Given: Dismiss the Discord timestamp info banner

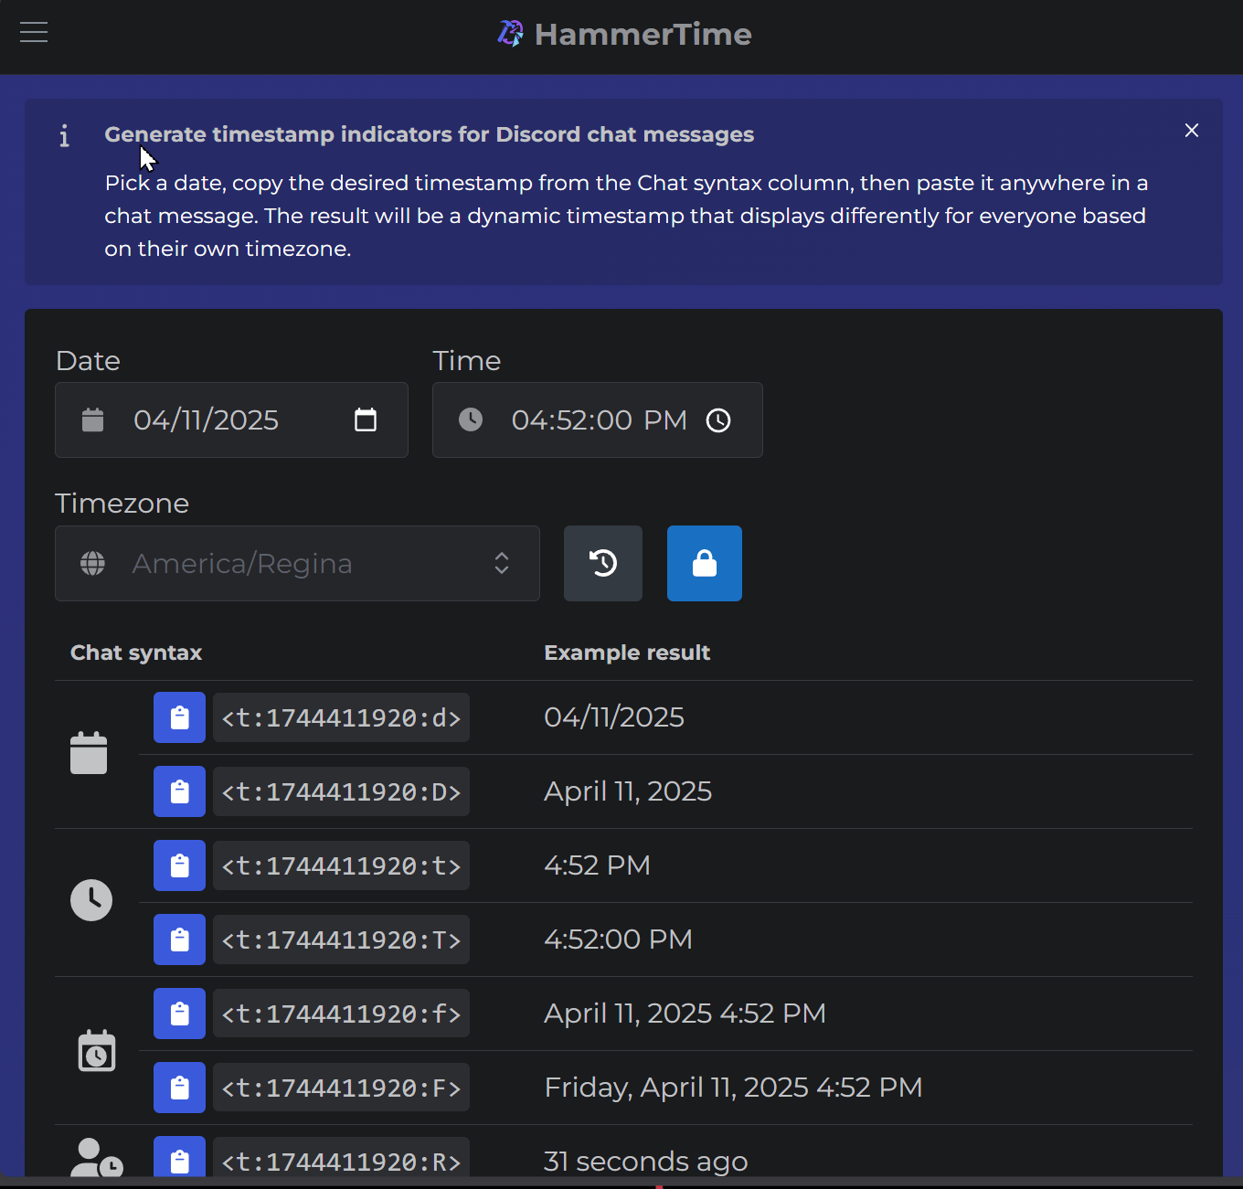Looking at the screenshot, I should tap(1191, 131).
